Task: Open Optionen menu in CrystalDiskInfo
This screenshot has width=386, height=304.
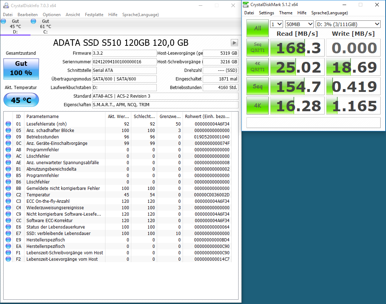Action: point(51,14)
